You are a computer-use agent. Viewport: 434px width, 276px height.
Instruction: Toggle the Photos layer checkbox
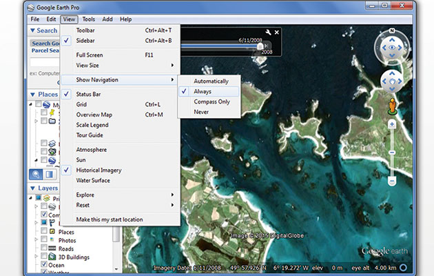44,239
